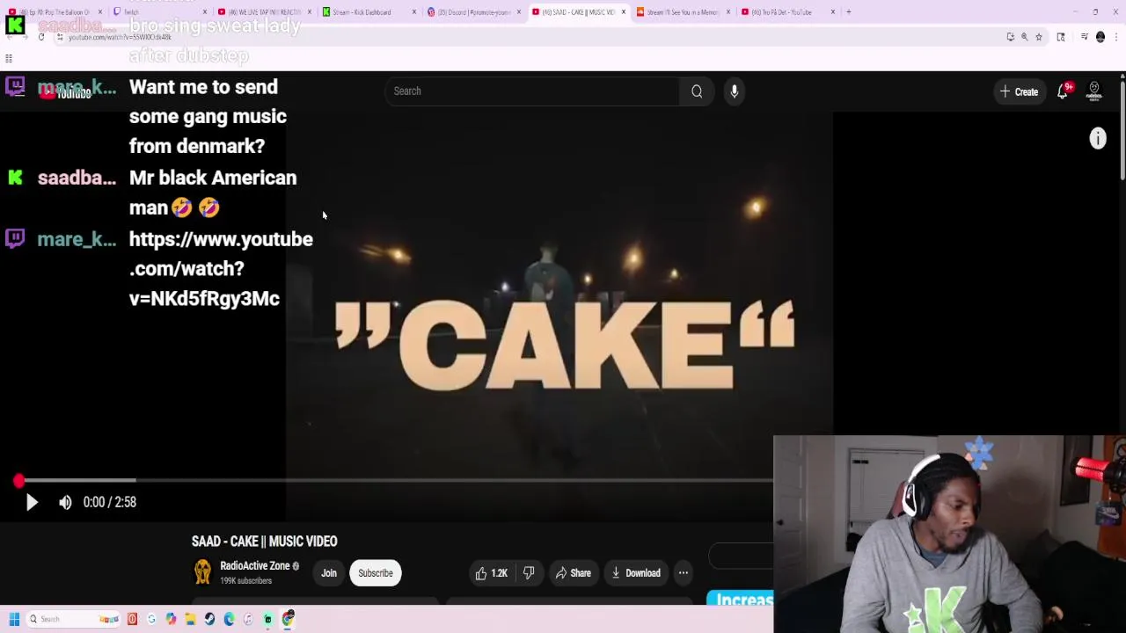The image size is (1126, 633).
Task: Open browser side panel icon
Action: [x=1061, y=37]
